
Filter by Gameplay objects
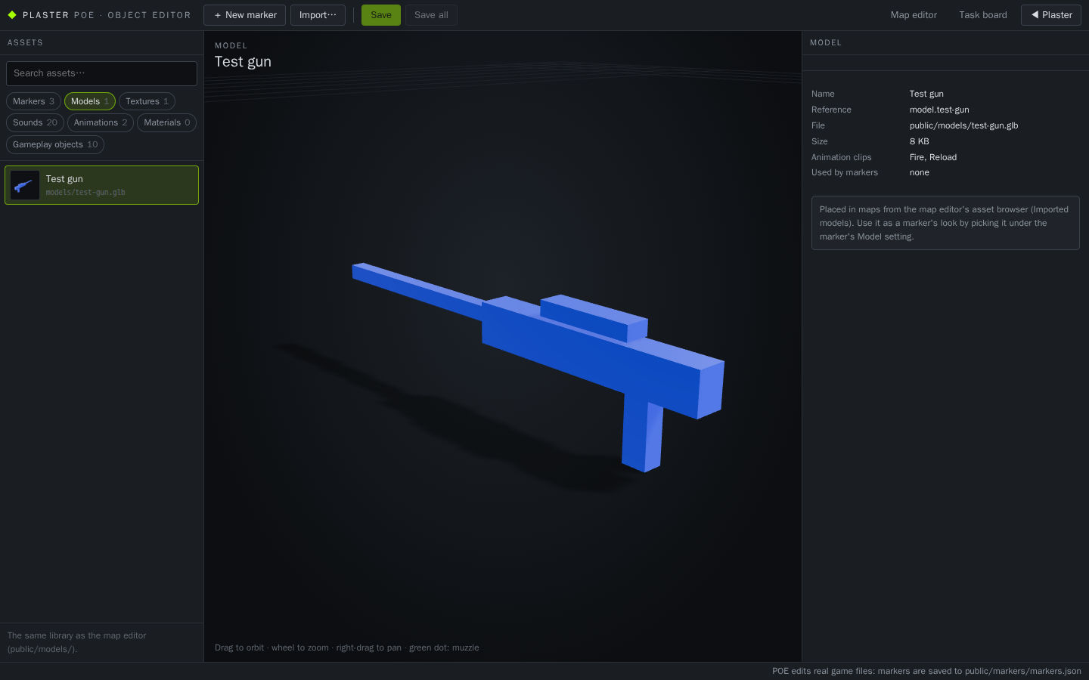(x=55, y=144)
